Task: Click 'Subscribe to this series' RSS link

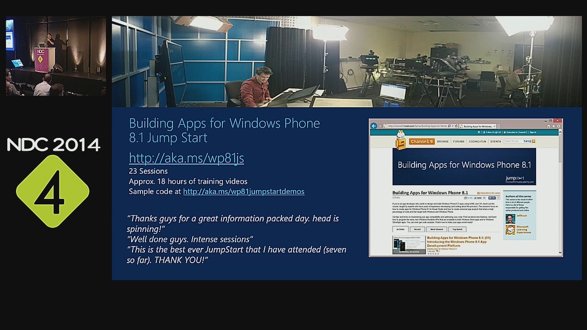Action: click(489, 193)
